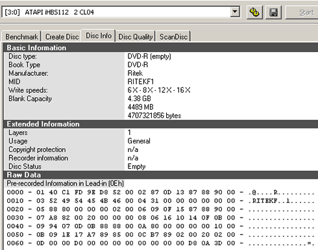This screenshot has height=250, width=318.
Task: Select the ATAPI iHBS112 drive field
Action: 121,12
